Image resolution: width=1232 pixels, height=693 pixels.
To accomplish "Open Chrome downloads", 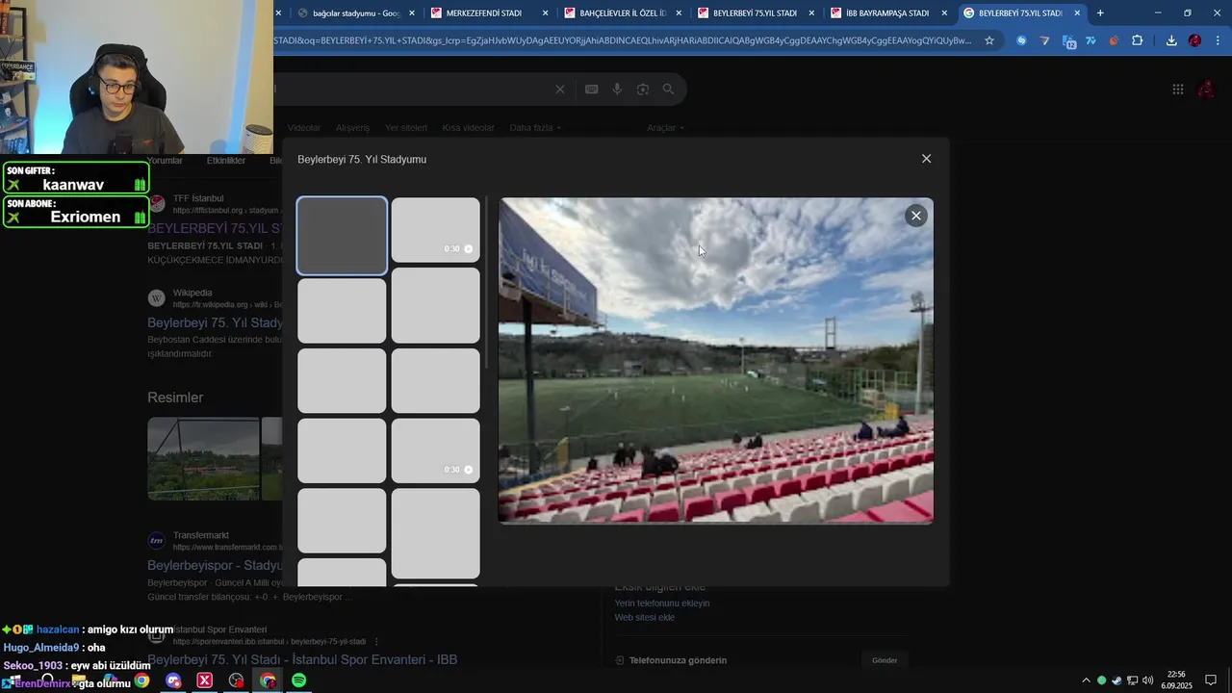I will click(x=1171, y=40).
